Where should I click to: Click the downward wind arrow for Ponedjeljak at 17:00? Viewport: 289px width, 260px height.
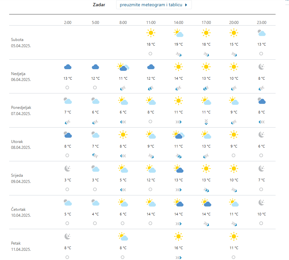coord(206,122)
